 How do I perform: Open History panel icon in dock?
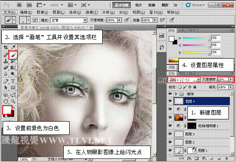pos(161,47)
